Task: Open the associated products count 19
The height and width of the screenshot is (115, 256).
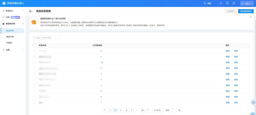Action: (x=101, y=62)
